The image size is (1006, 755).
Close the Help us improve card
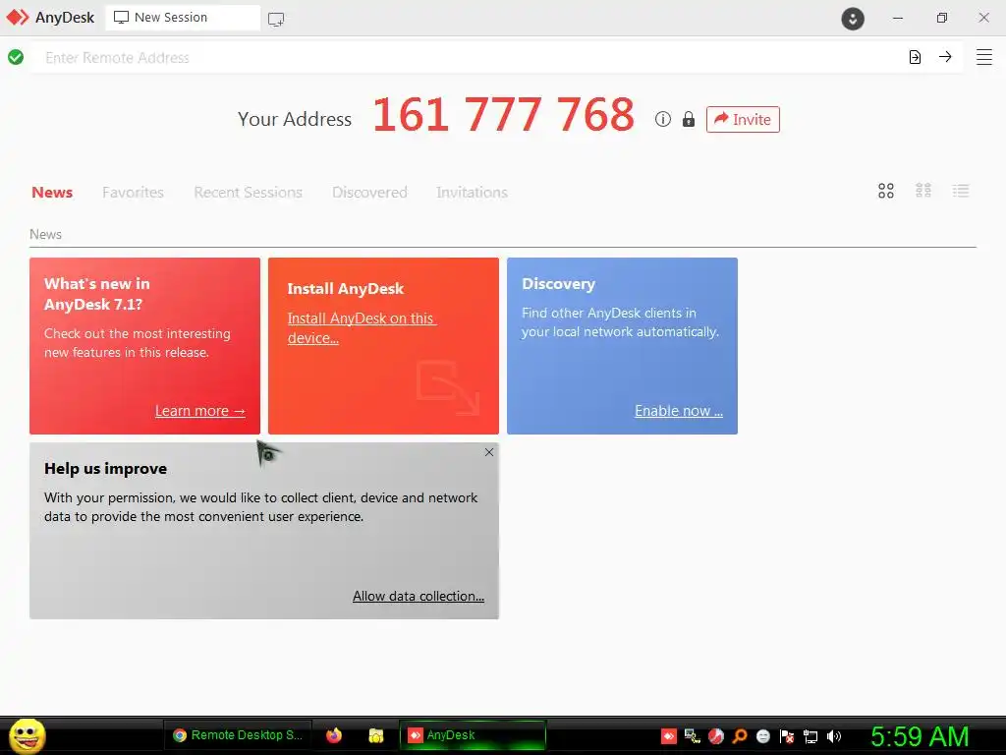point(489,452)
